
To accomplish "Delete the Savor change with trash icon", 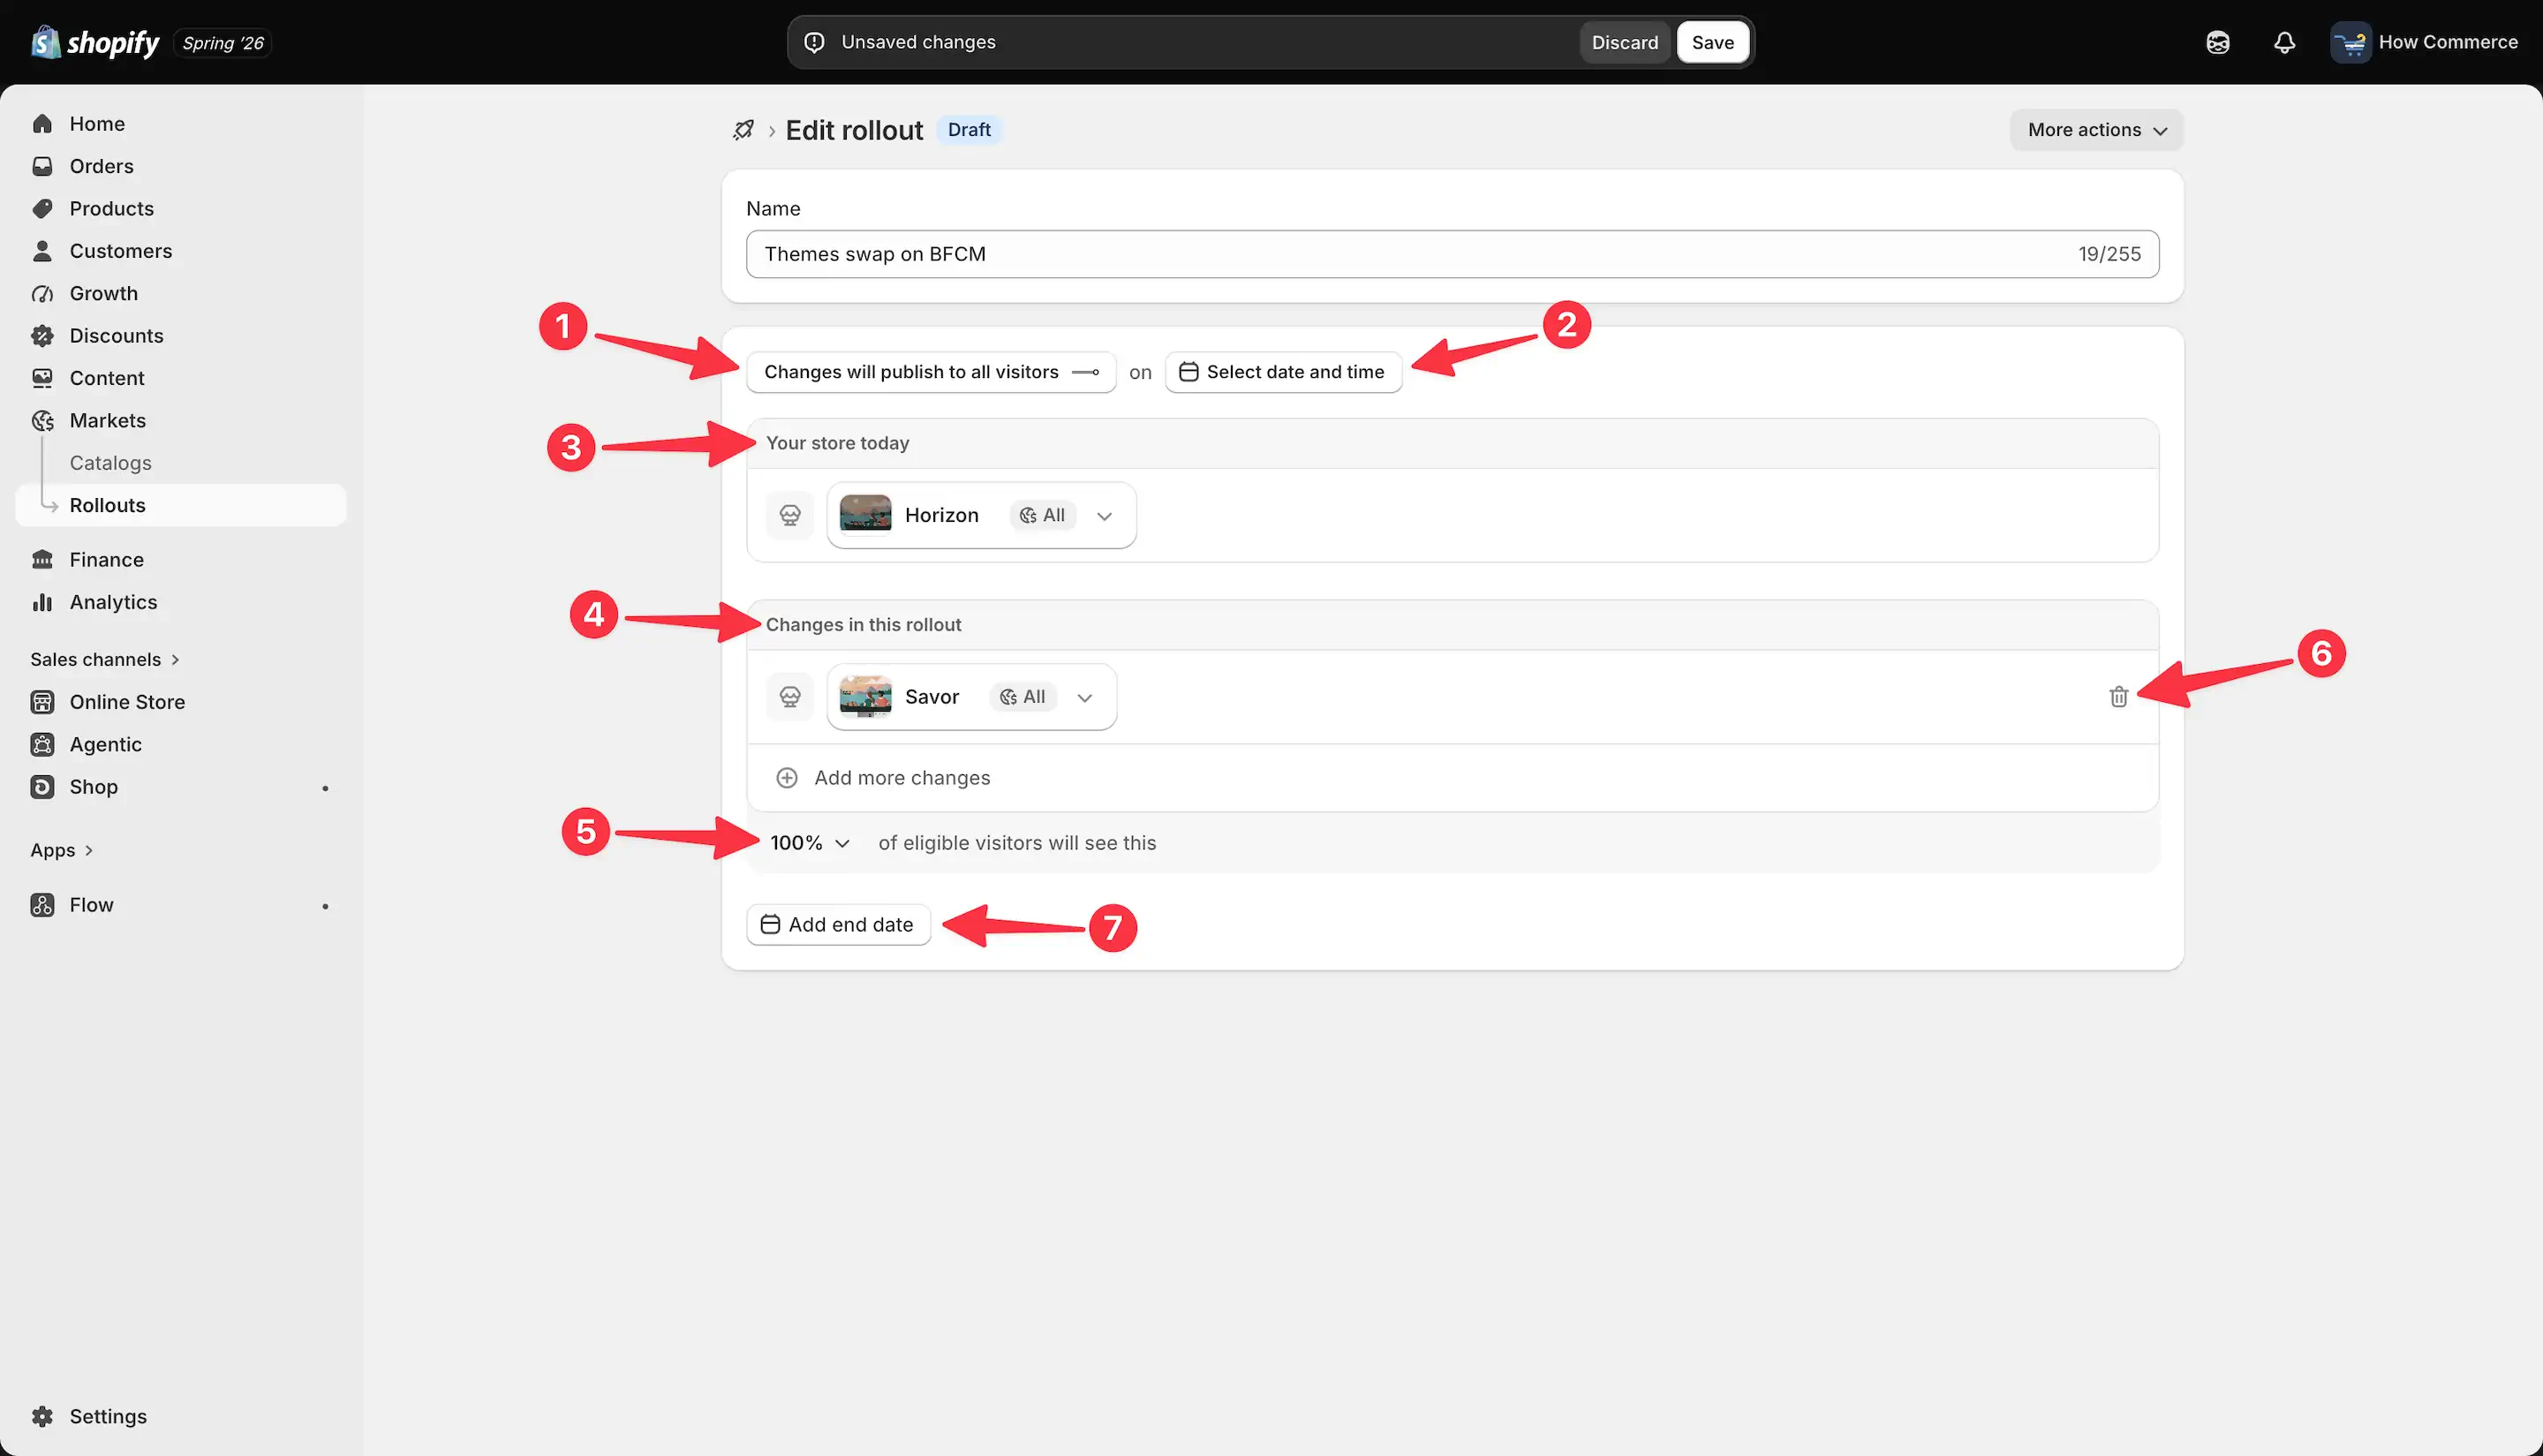I will point(2118,697).
